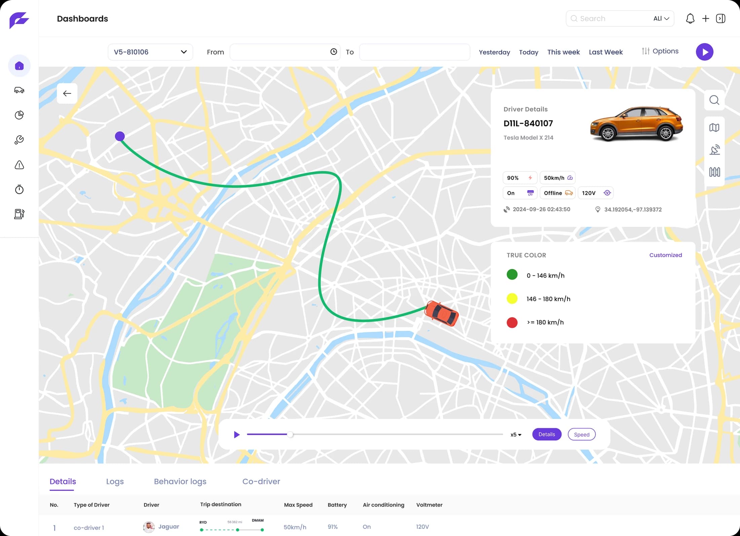Open the maintenance wrench sidebar icon
Image resolution: width=740 pixels, height=536 pixels.
[x=19, y=140]
